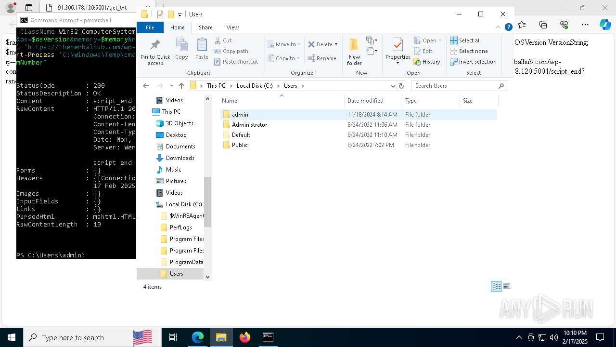Switch to large icons view layout
This screenshot has height=347, width=616.
(506, 286)
